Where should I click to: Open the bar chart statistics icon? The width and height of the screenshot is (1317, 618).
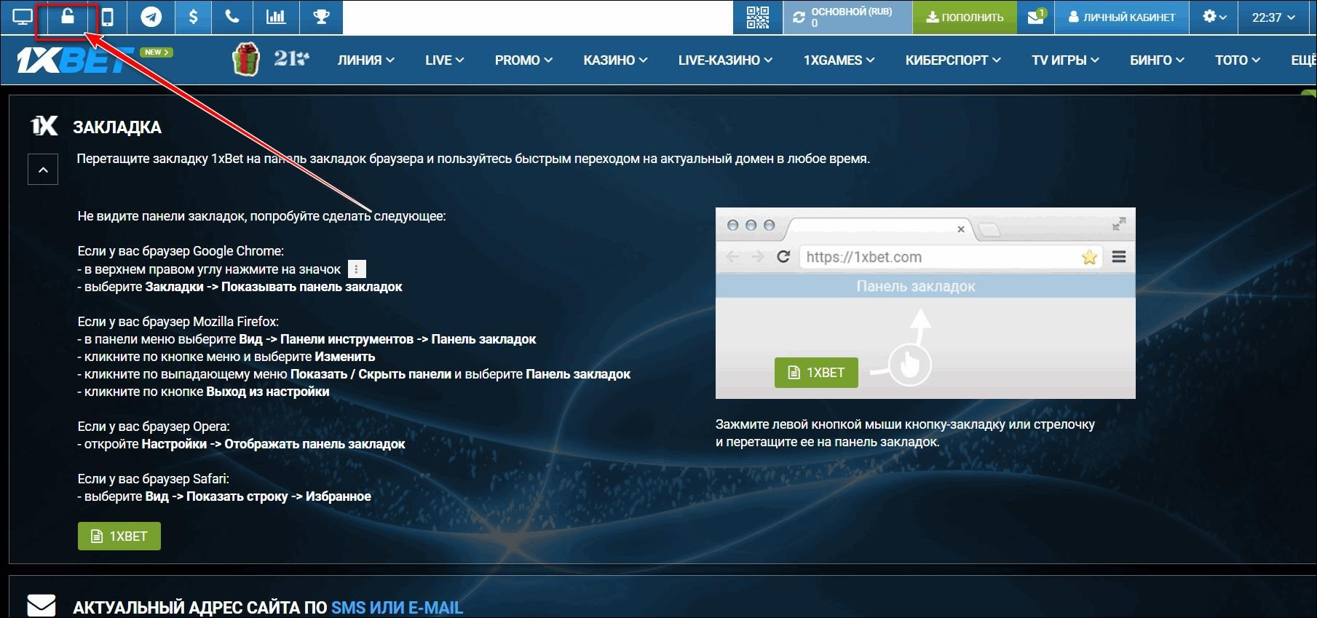click(276, 17)
